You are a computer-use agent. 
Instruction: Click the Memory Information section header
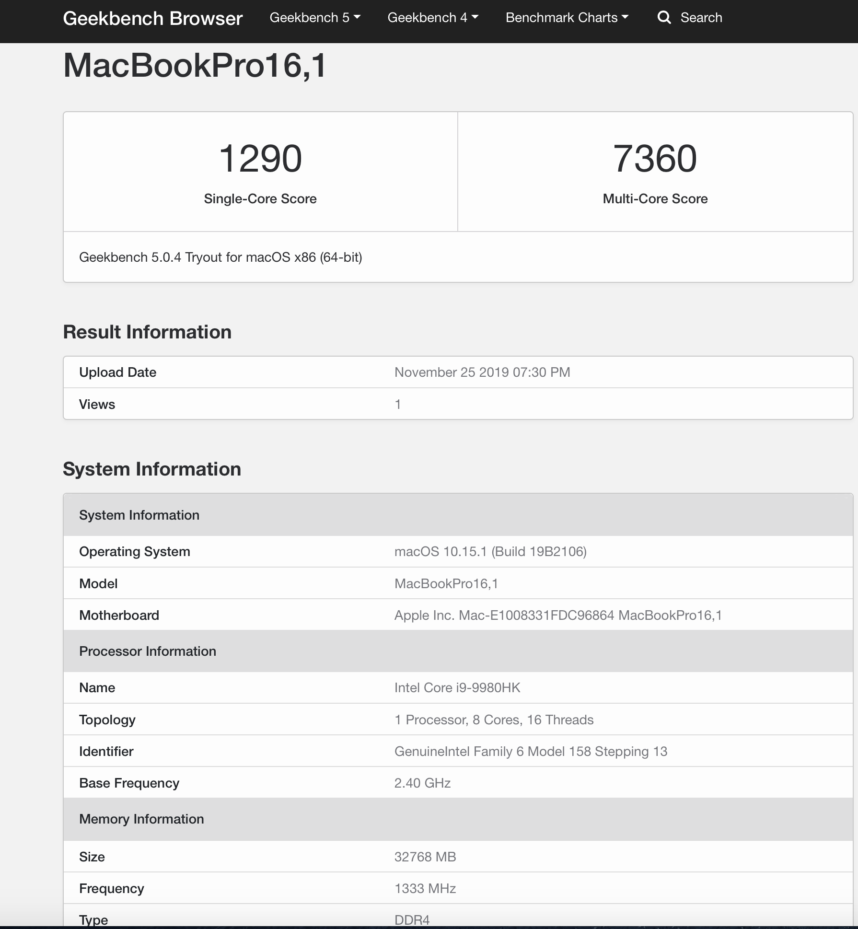(x=458, y=819)
